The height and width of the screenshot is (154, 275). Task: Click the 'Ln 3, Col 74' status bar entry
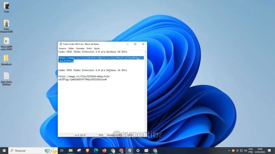point(80,135)
